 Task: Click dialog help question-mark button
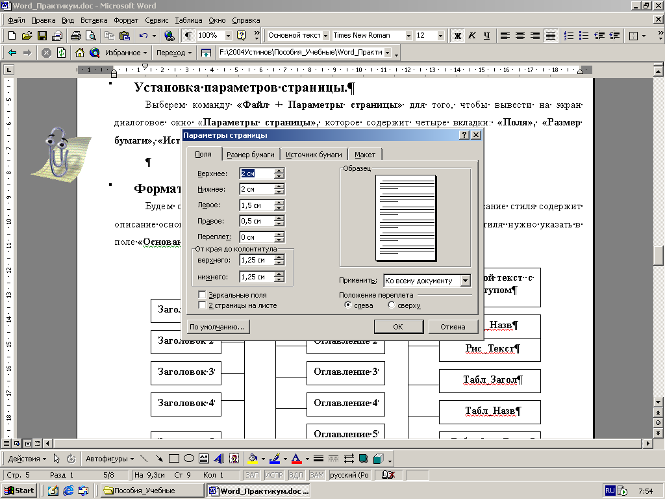[x=464, y=135]
